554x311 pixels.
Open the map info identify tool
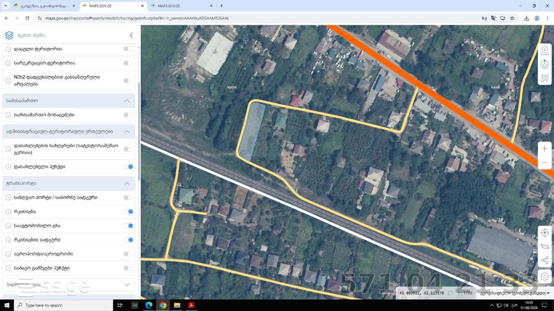point(545,50)
